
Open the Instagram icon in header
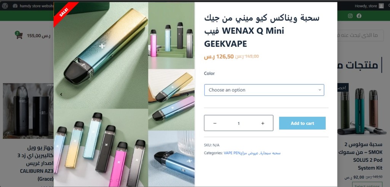350,16
